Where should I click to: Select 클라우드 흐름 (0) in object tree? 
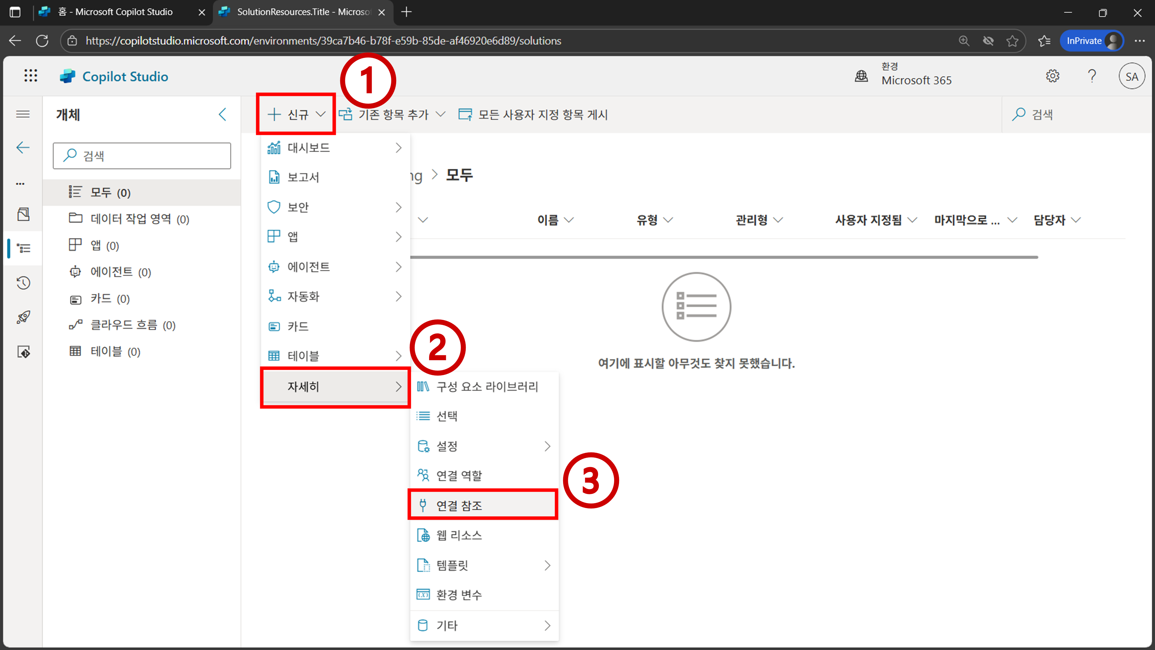(x=133, y=325)
